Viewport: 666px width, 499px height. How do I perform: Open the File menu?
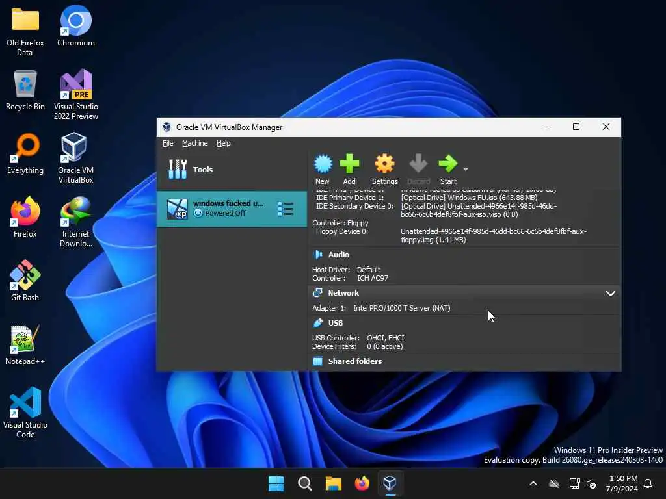pyautogui.click(x=168, y=143)
